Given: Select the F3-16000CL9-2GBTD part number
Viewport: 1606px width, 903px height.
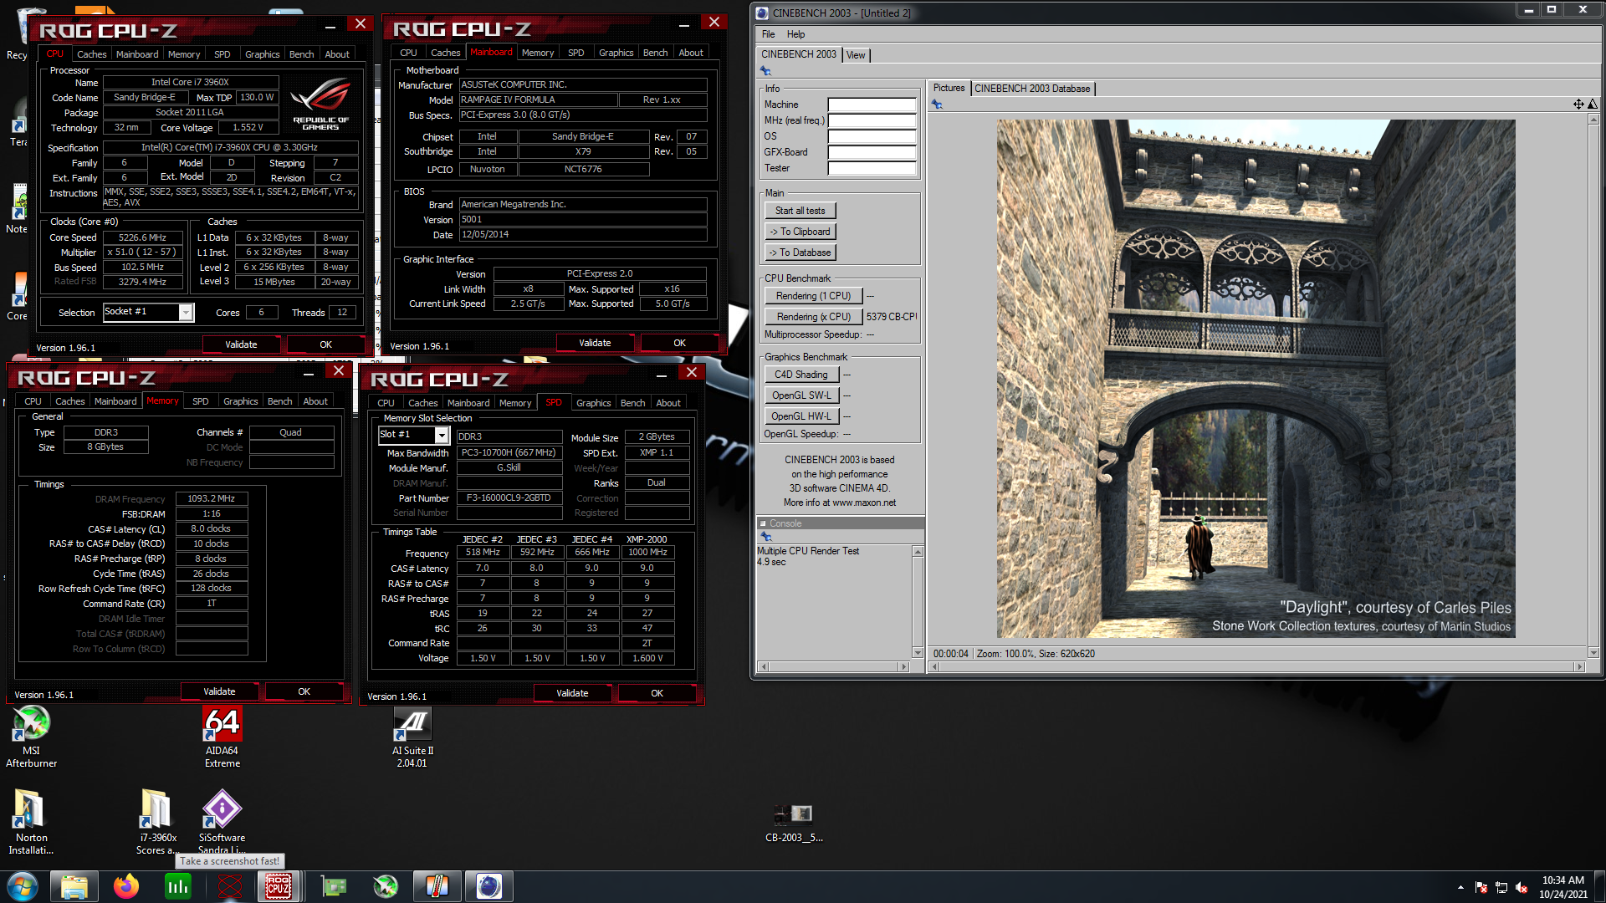Looking at the screenshot, I should [509, 498].
